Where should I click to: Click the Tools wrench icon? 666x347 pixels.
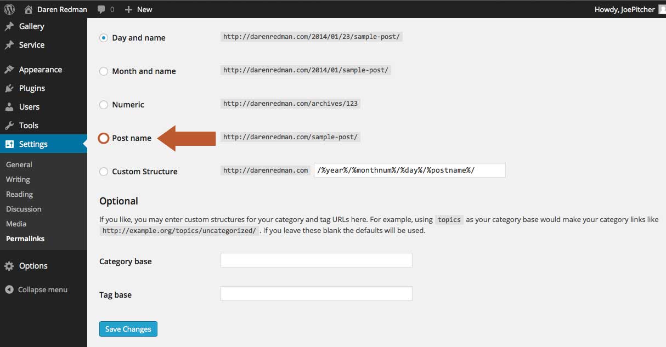pos(9,126)
